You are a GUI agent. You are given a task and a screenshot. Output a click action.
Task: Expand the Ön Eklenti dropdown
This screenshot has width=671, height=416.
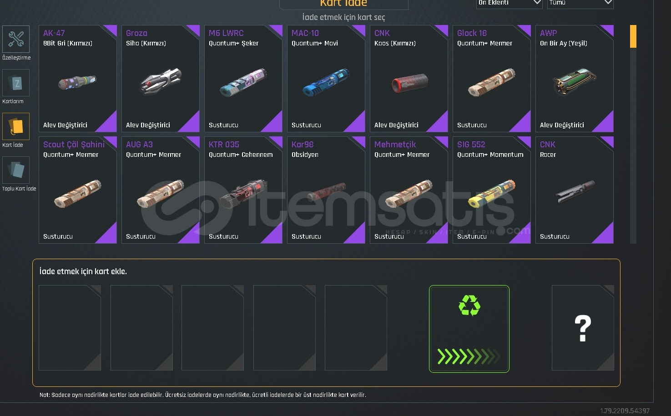tap(509, 4)
